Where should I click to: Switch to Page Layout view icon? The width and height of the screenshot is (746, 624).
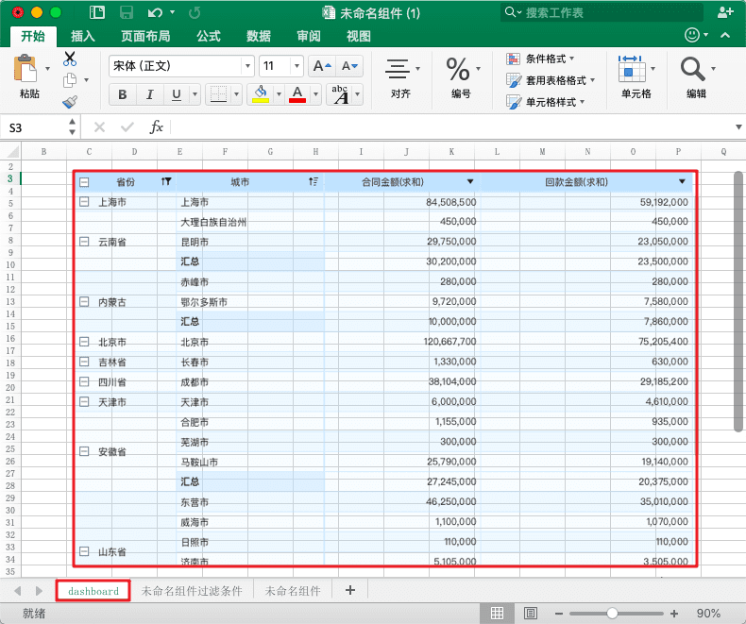point(531,614)
